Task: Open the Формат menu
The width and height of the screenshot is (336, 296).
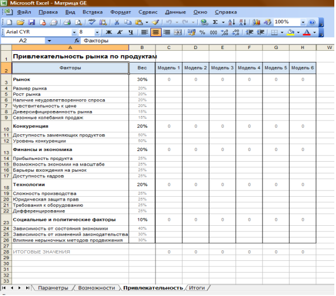Action: (x=120, y=12)
